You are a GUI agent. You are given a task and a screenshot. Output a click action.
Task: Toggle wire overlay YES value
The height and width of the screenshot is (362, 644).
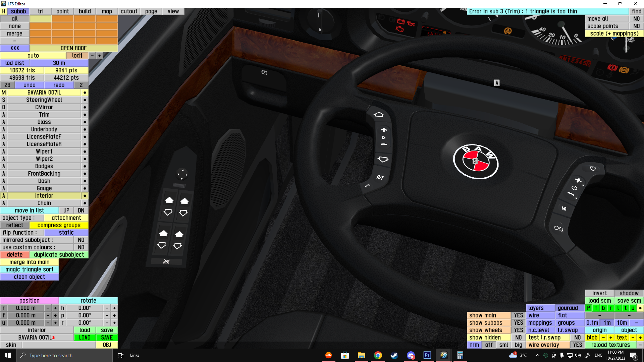pos(577,345)
